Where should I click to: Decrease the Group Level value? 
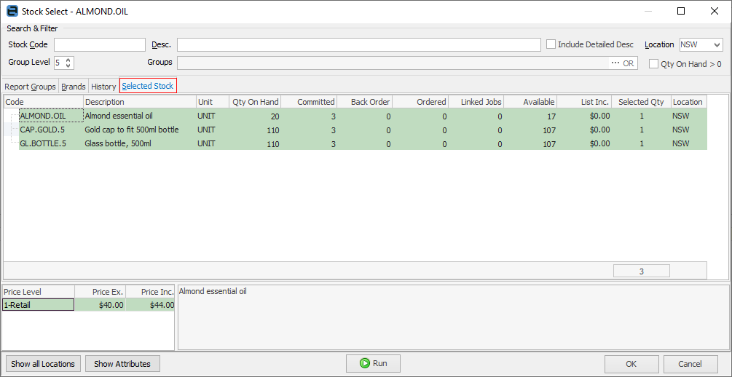pos(69,66)
